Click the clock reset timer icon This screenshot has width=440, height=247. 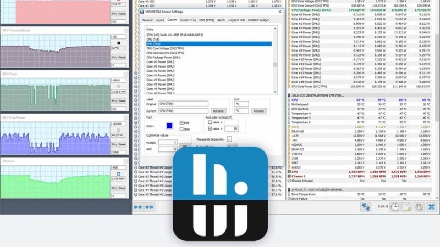point(395,207)
